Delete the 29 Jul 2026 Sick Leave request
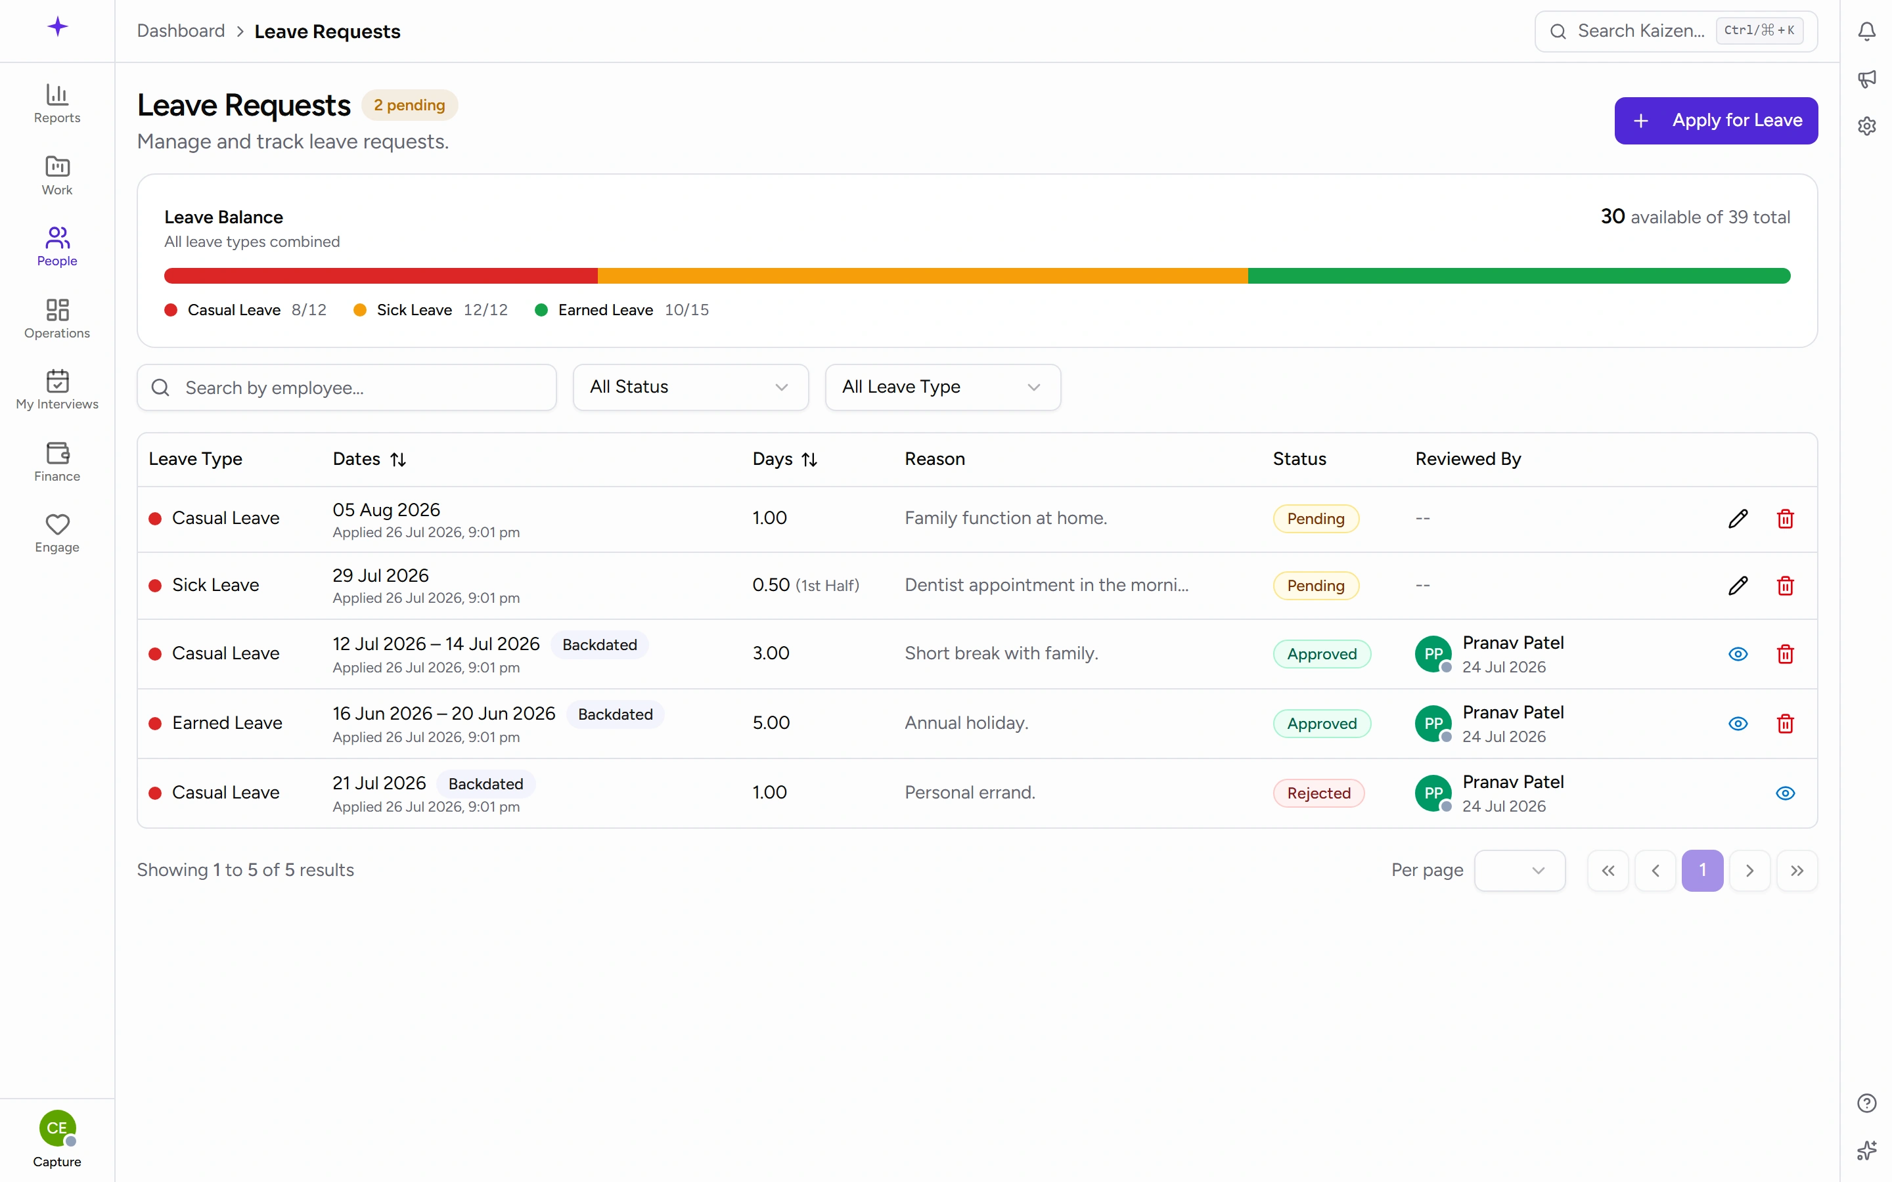This screenshot has height=1182, width=1892. click(x=1785, y=586)
